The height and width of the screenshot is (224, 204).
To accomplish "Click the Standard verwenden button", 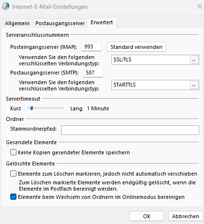I will [136, 47].
